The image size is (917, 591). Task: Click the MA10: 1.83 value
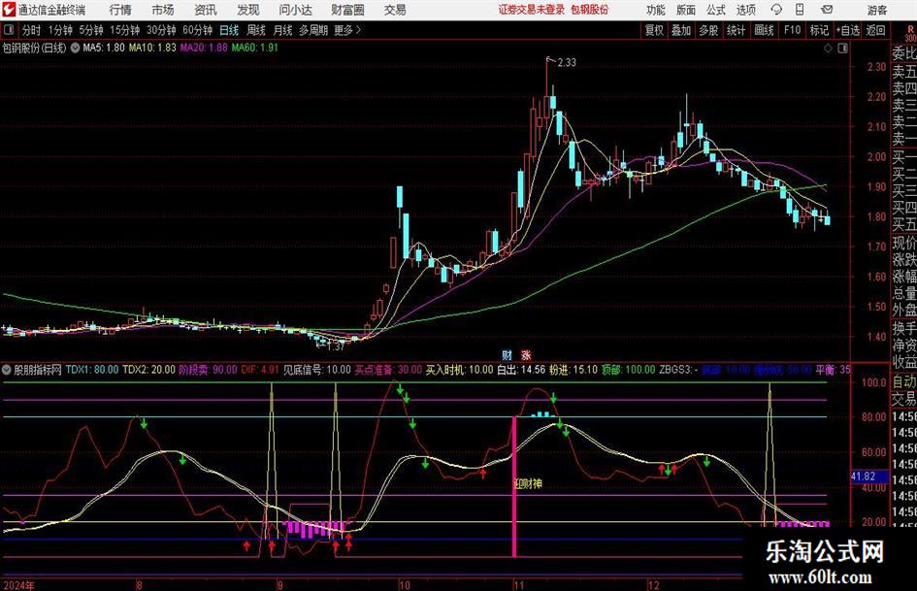(x=152, y=48)
